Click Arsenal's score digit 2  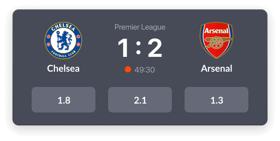tap(155, 48)
